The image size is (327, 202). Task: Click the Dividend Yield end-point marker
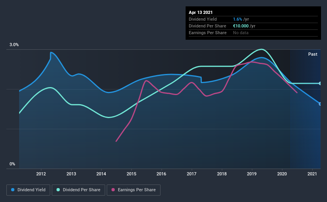pyautogui.click(x=320, y=104)
